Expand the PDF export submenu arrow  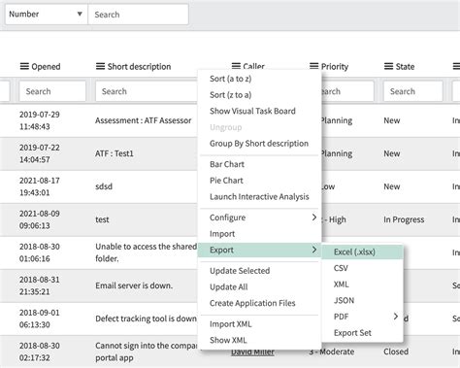coord(396,317)
